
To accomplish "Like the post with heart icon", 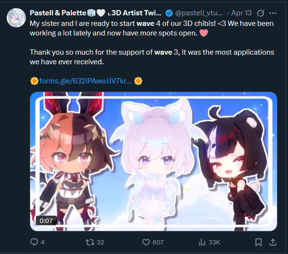I will pyautogui.click(x=146, y=242).
